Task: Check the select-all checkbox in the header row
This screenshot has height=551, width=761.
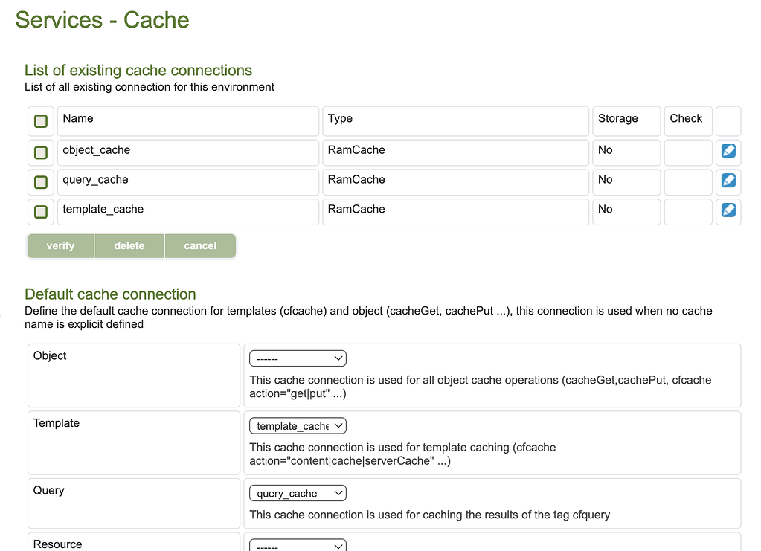Action: (x=40, y=120)
